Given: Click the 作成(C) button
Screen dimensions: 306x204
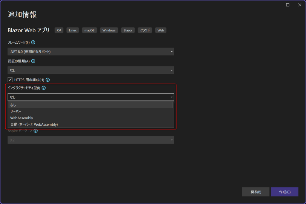Looking at the screenshot, I should [x=284, y=192].
